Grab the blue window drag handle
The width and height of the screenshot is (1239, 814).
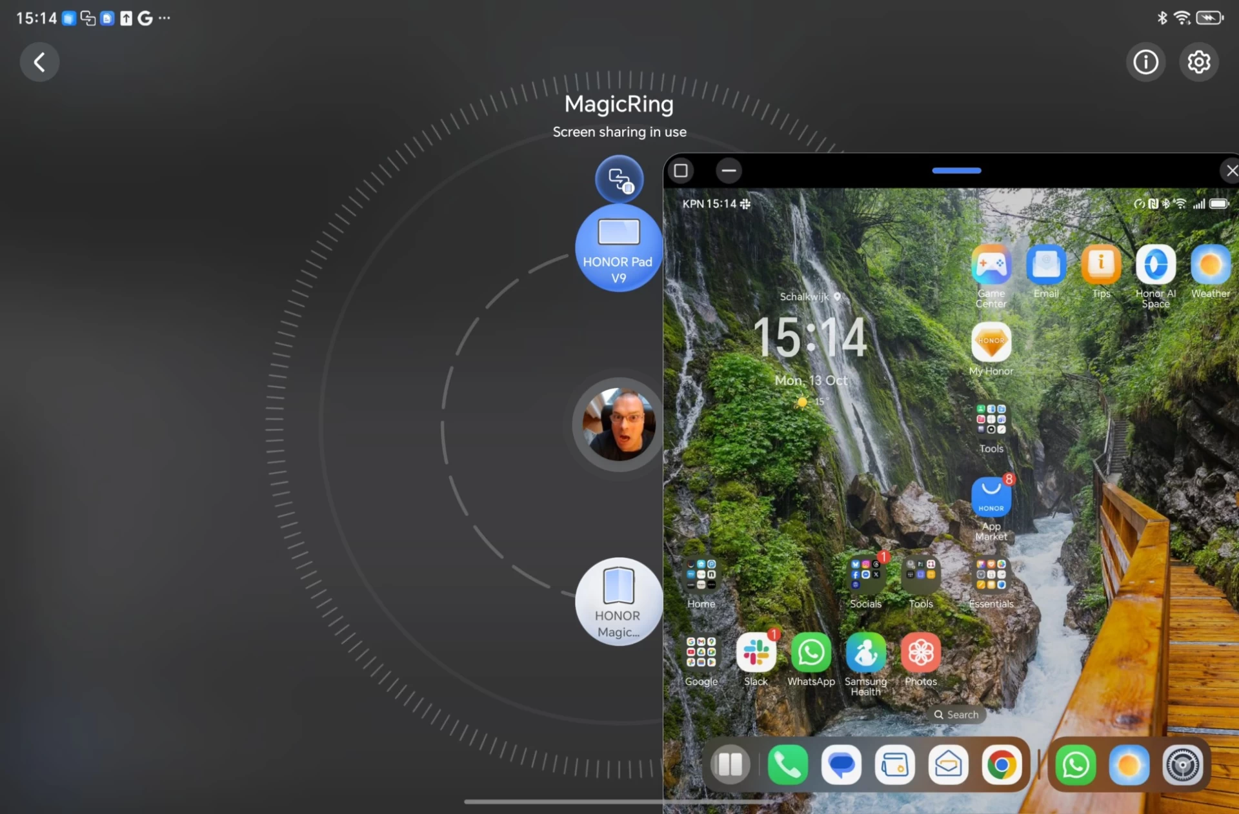tap(956, 170)
